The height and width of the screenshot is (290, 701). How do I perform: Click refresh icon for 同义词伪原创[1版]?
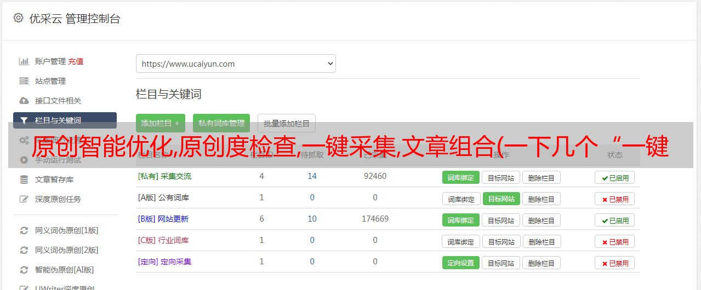point(24,230)
